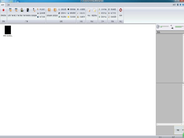
Task: Black out student screens with the black shield icon
Action: (x=71, y=9)
